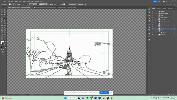Open the control bar fill color swatch
The width and height of the screenshot is (177, 100).
[x=10, y=4]
